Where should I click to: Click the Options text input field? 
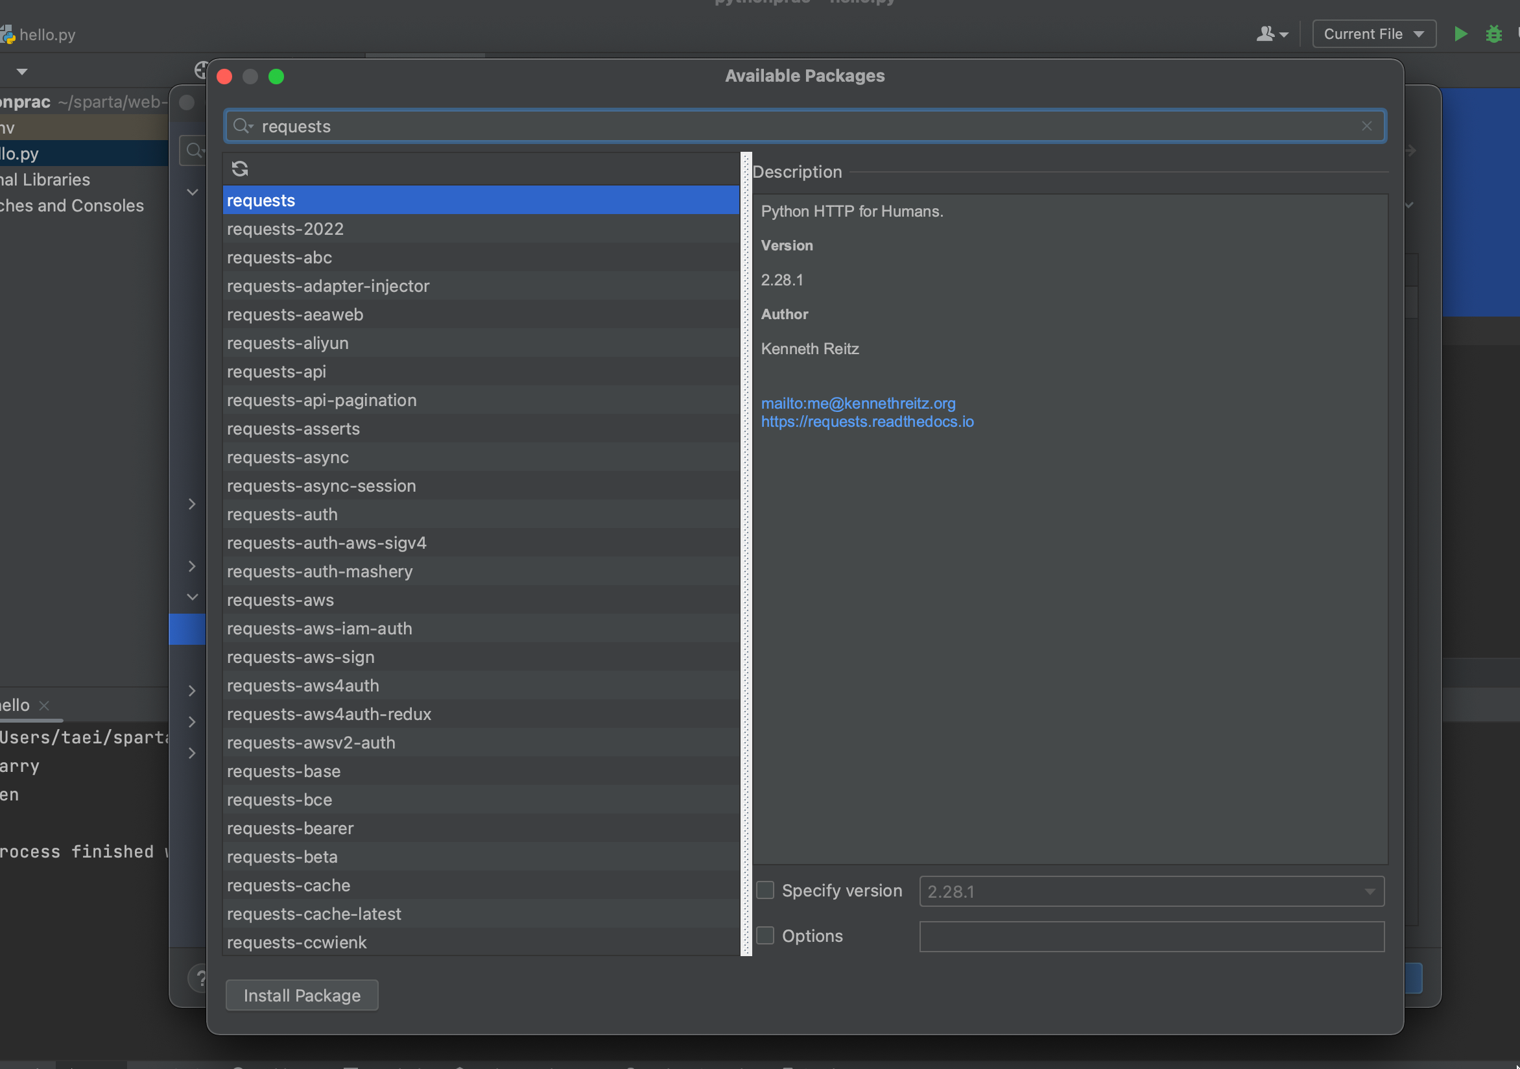pos(1151,936)
